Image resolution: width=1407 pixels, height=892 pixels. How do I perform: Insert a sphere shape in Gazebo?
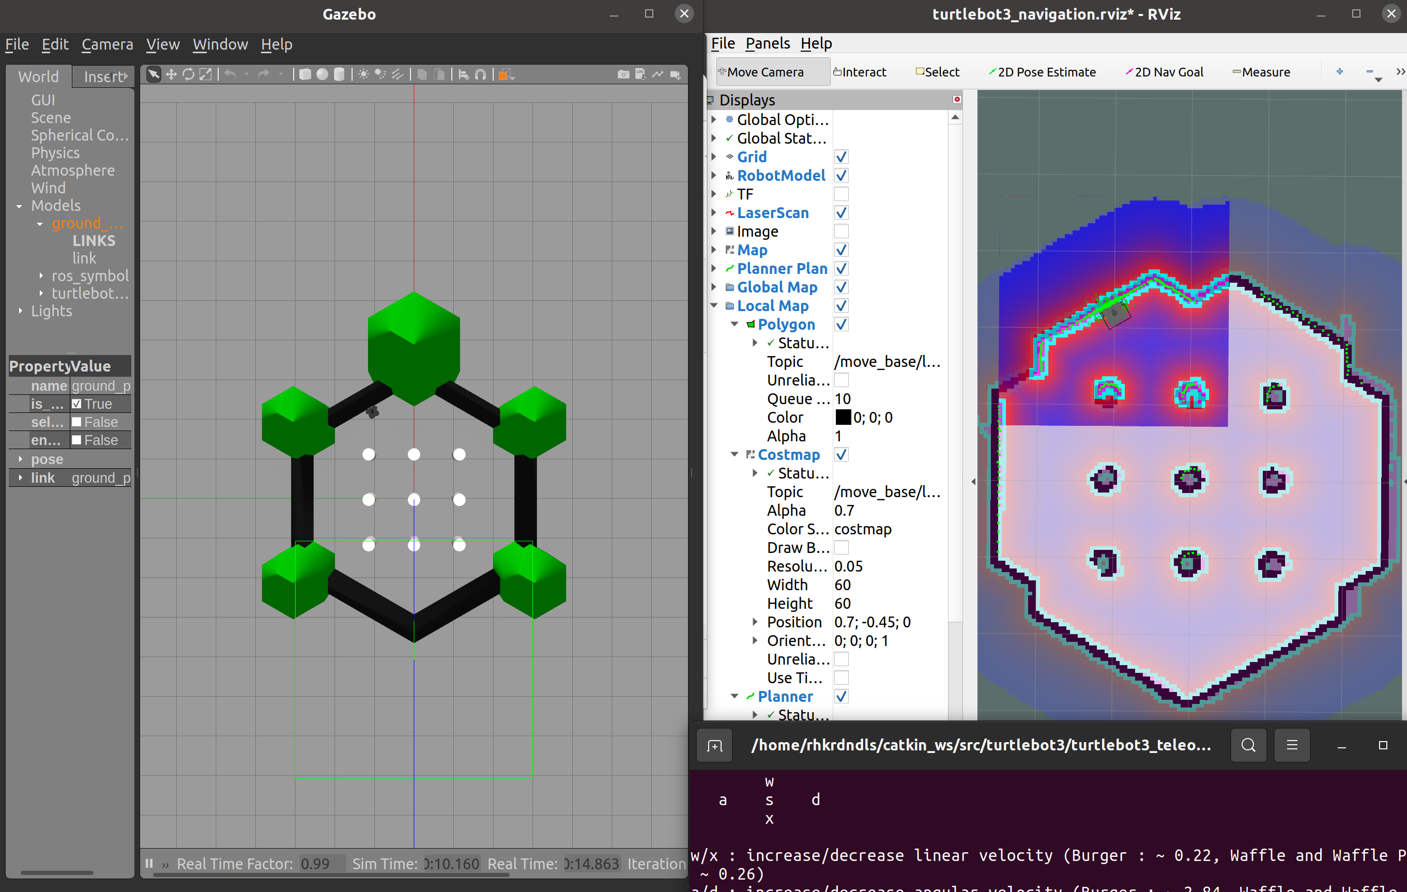322,74
